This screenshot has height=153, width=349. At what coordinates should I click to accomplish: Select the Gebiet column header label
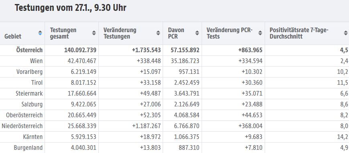(13, 36)
